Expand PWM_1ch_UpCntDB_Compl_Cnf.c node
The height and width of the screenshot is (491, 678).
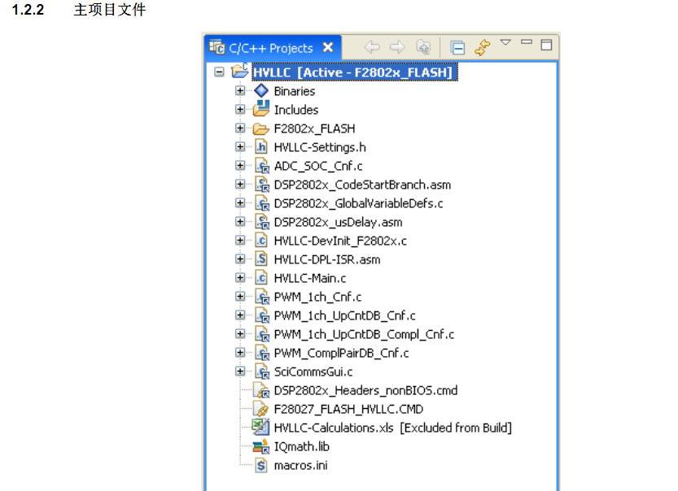[x=240, y=334]
